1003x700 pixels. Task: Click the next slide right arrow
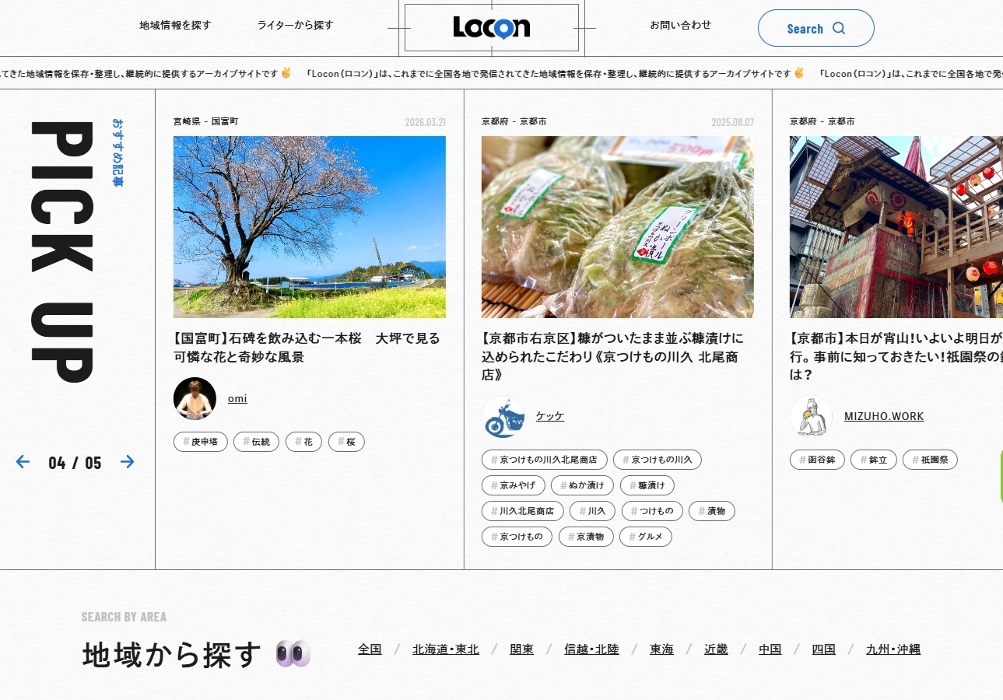point(128,462)
